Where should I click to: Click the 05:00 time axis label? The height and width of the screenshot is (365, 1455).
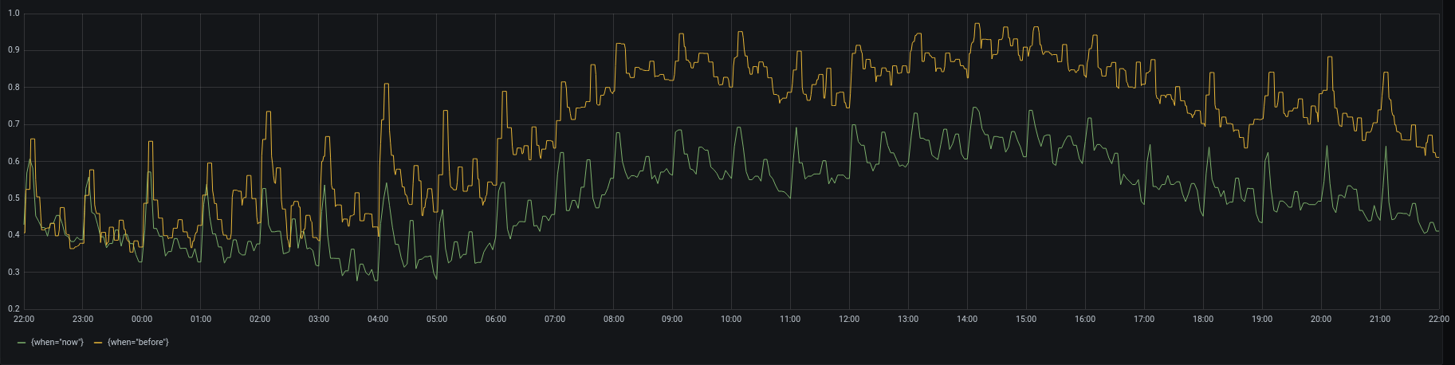coord(437,319)
